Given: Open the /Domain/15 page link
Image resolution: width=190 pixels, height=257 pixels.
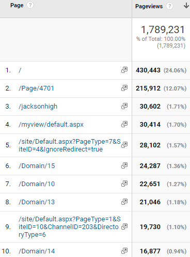Looking at the screenshot, I should click(x=37, y=166).
